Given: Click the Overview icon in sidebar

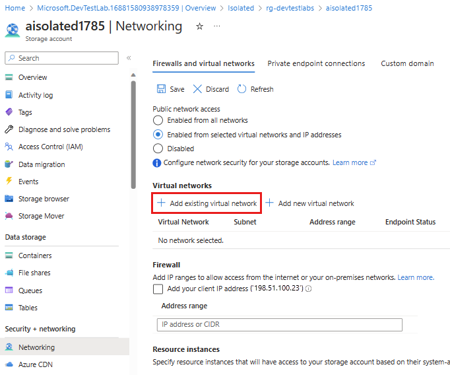Looking at the screenshot, I should [x=9, y=77].
